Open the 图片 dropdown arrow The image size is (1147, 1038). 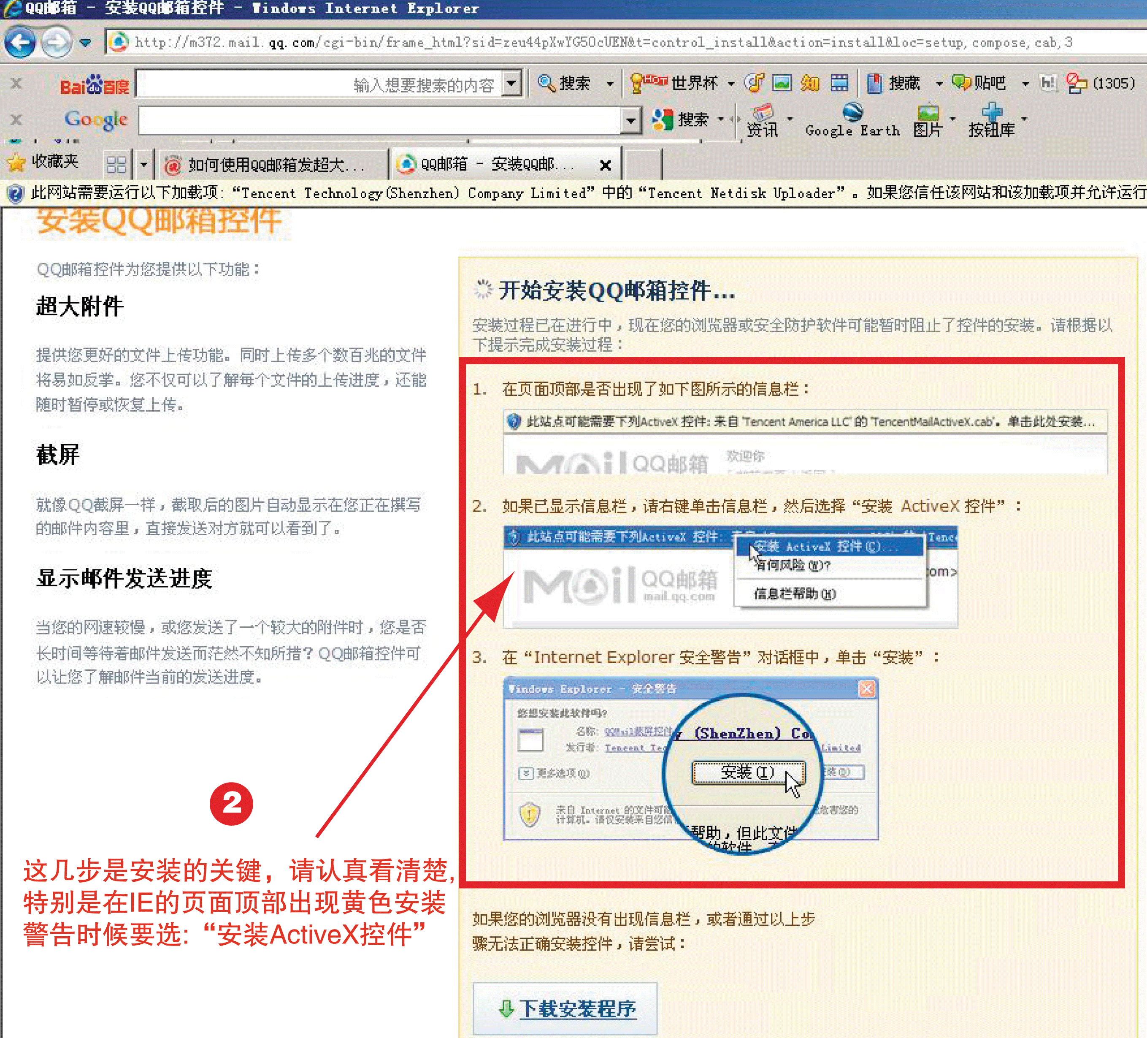pyautogui.click(x=952, y=119)
